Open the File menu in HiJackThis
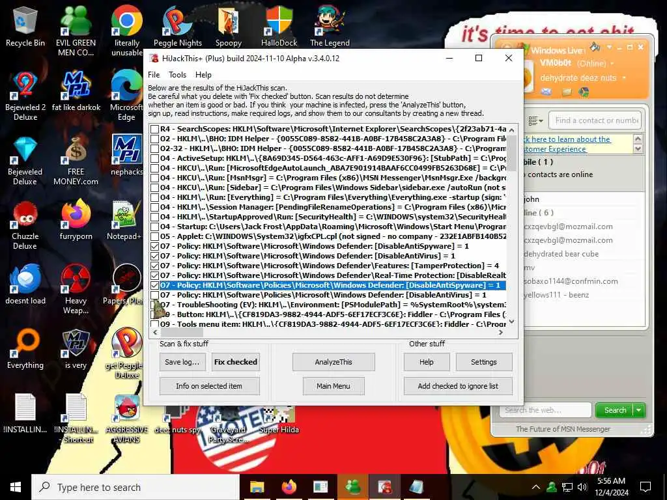Image resolution: width=667 pixels, height=500 pixels. [x=154, y=75]
